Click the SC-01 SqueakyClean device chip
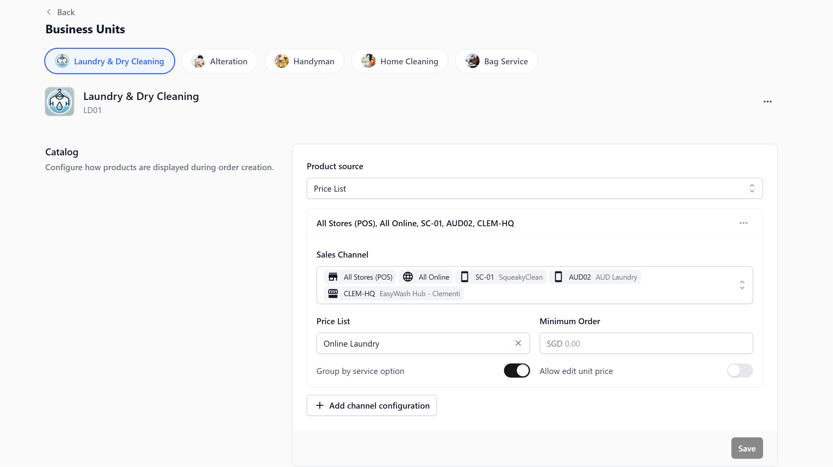 pyautogui.click(x=501, y=277)
